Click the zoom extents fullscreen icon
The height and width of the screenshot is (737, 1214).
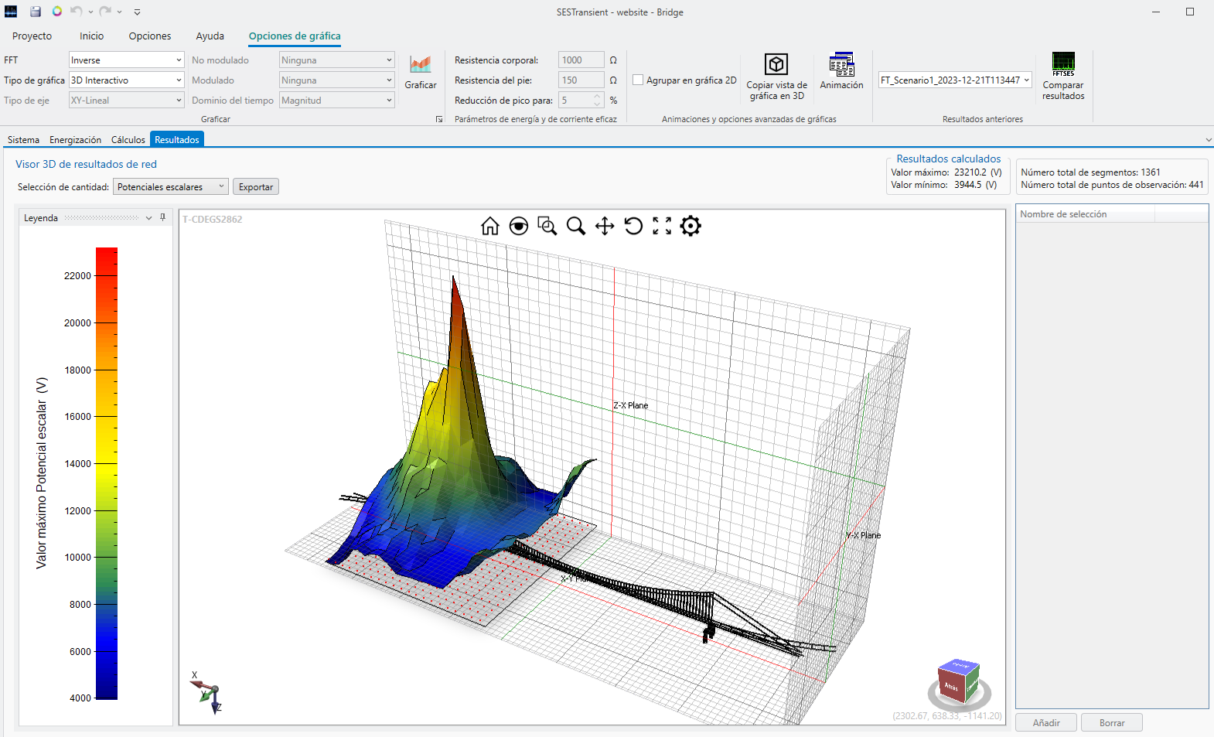[662, 226]
